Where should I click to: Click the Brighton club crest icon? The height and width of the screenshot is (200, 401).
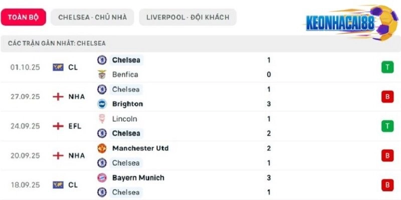(x=102, y=104)
